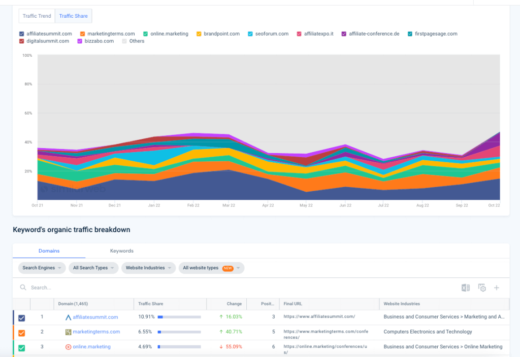This screenshot has width=520, height=357.
Task: Expand the All Search Types filter
Action: coord(93,268)
